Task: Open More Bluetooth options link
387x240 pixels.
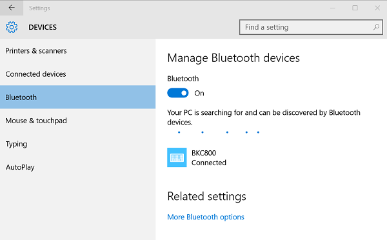Action: coord(206,217)
